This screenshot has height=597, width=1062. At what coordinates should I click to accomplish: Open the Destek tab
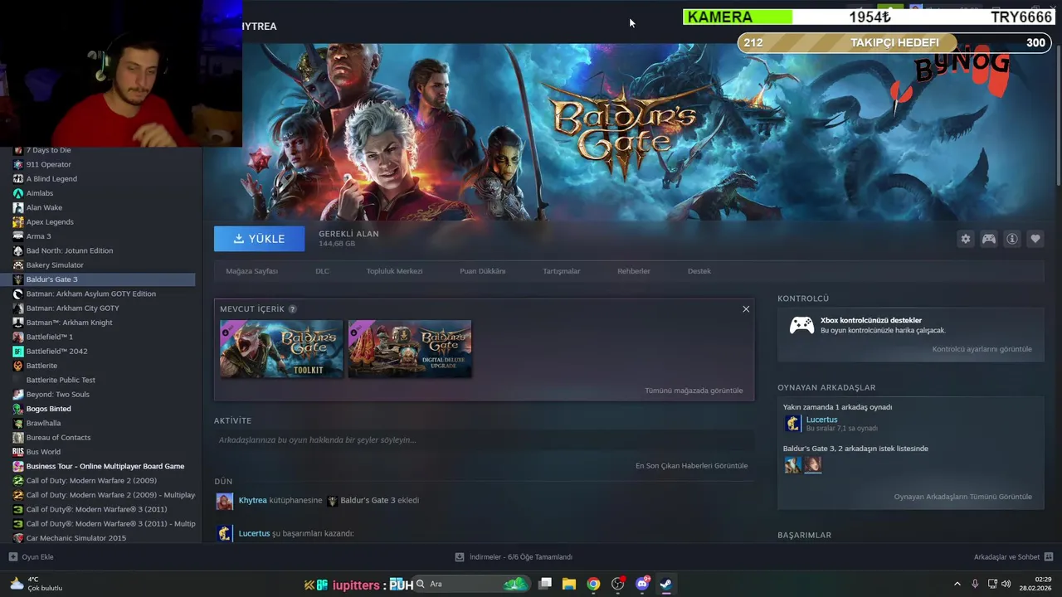pyautogui.click(x=699, y=271)
